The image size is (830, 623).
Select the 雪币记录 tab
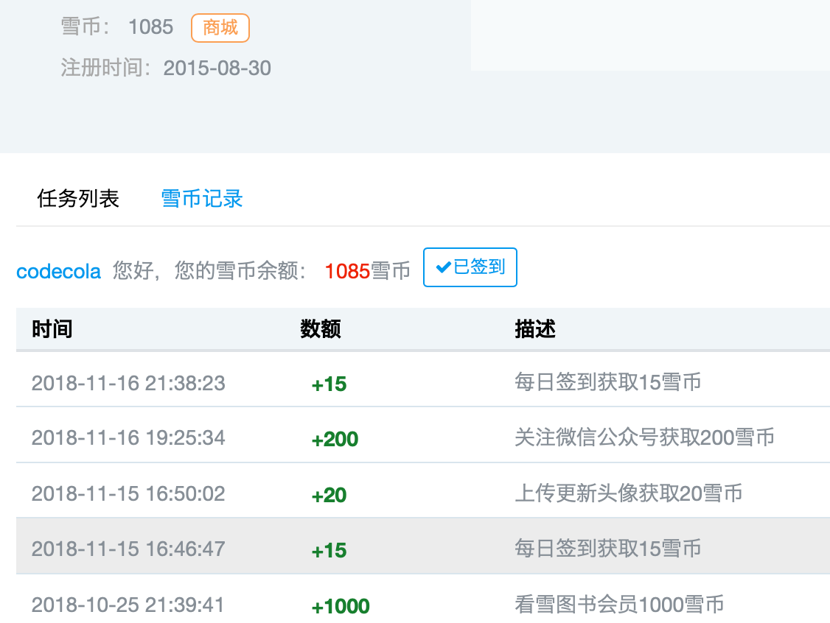(x=202, y=199)
